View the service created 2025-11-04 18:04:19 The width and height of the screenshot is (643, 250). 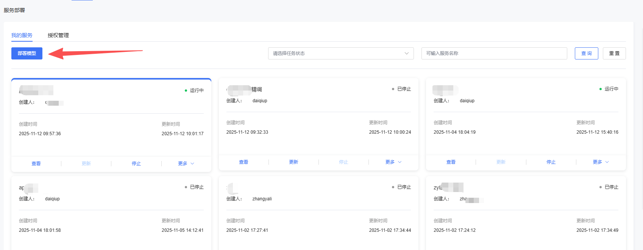pyautogui.click(x=451, y=162)
